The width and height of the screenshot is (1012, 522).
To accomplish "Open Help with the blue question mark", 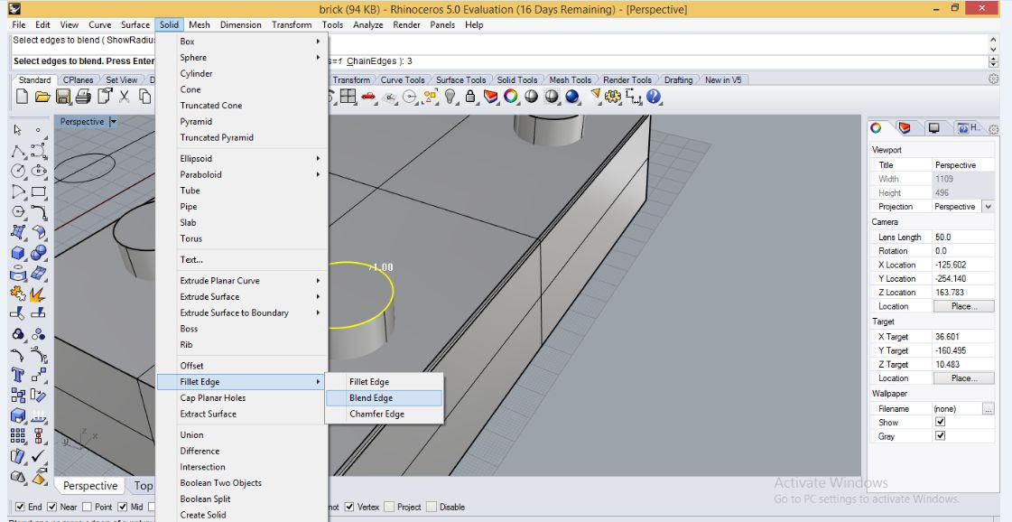I will 654,97.
